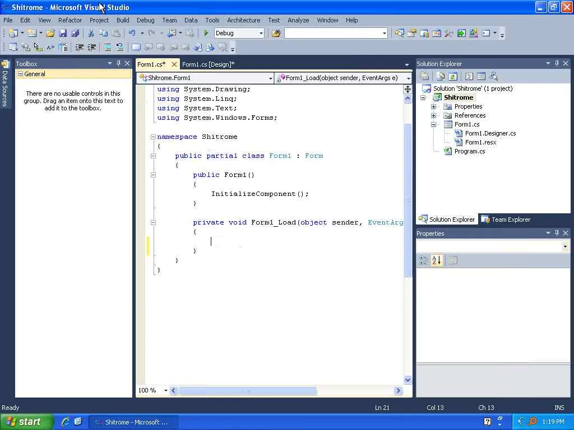Screen dimensions: 574x430
Task: Click the Save All toolbar icon
Action: click(75, 34)
